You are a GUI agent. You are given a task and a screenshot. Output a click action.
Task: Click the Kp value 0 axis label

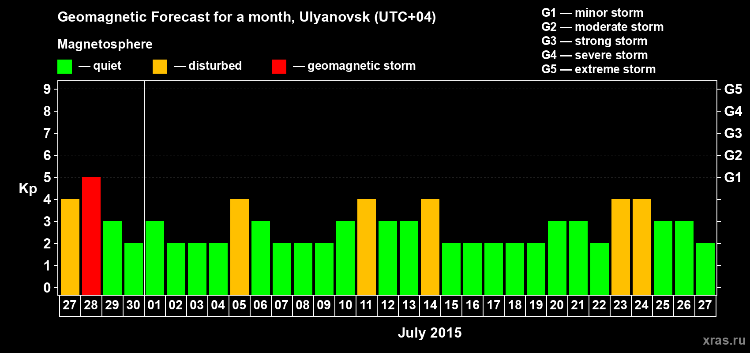(47, 288)
